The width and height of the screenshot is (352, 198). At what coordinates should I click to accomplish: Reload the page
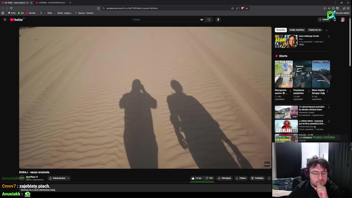[11, 8]
